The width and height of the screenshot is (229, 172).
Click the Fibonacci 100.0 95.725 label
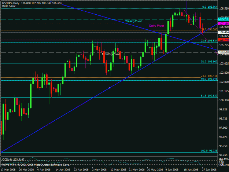coord(209,151)
